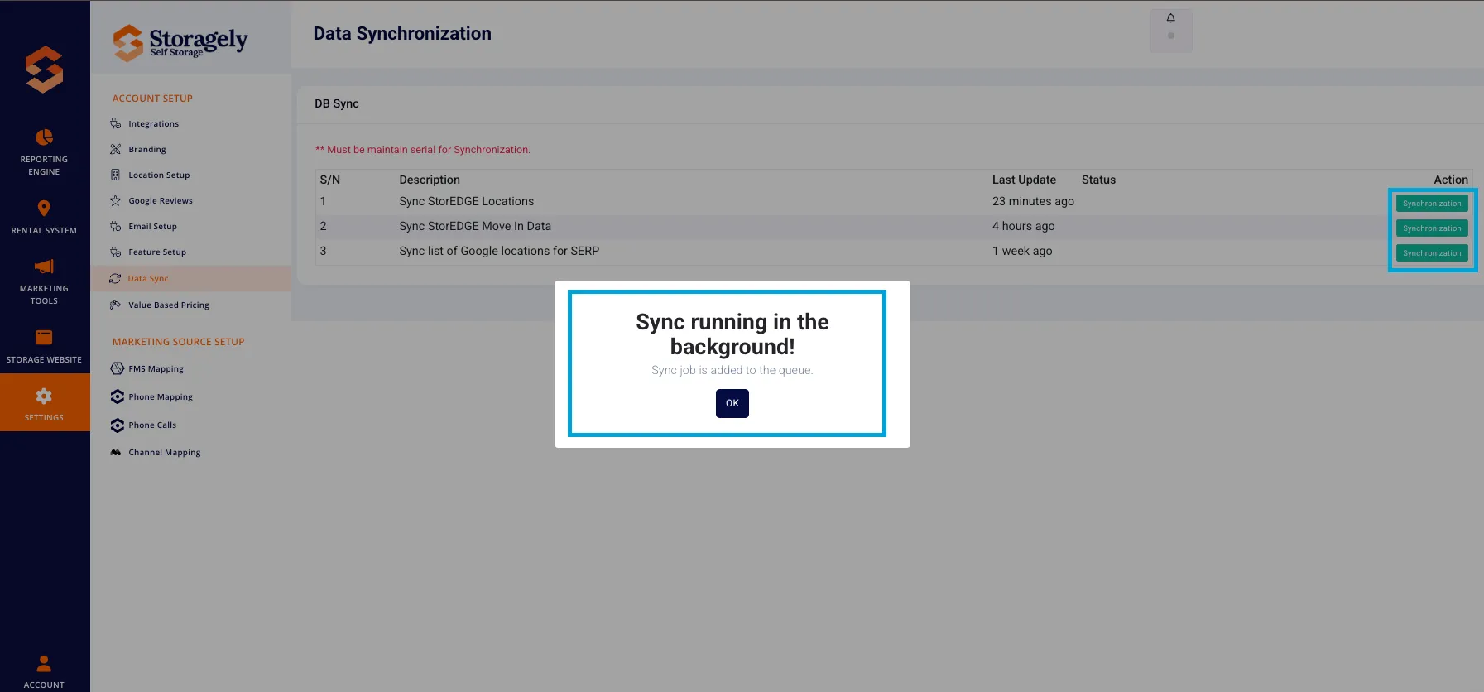Open Value Based Pricing
The width and height of the screenshot is (1484, 692).
169,305
